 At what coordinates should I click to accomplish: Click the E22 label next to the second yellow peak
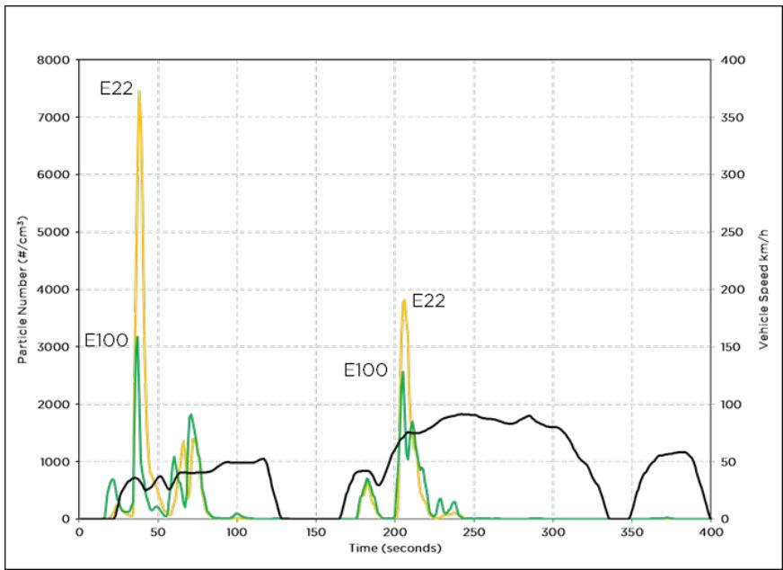tap(428, 301)
